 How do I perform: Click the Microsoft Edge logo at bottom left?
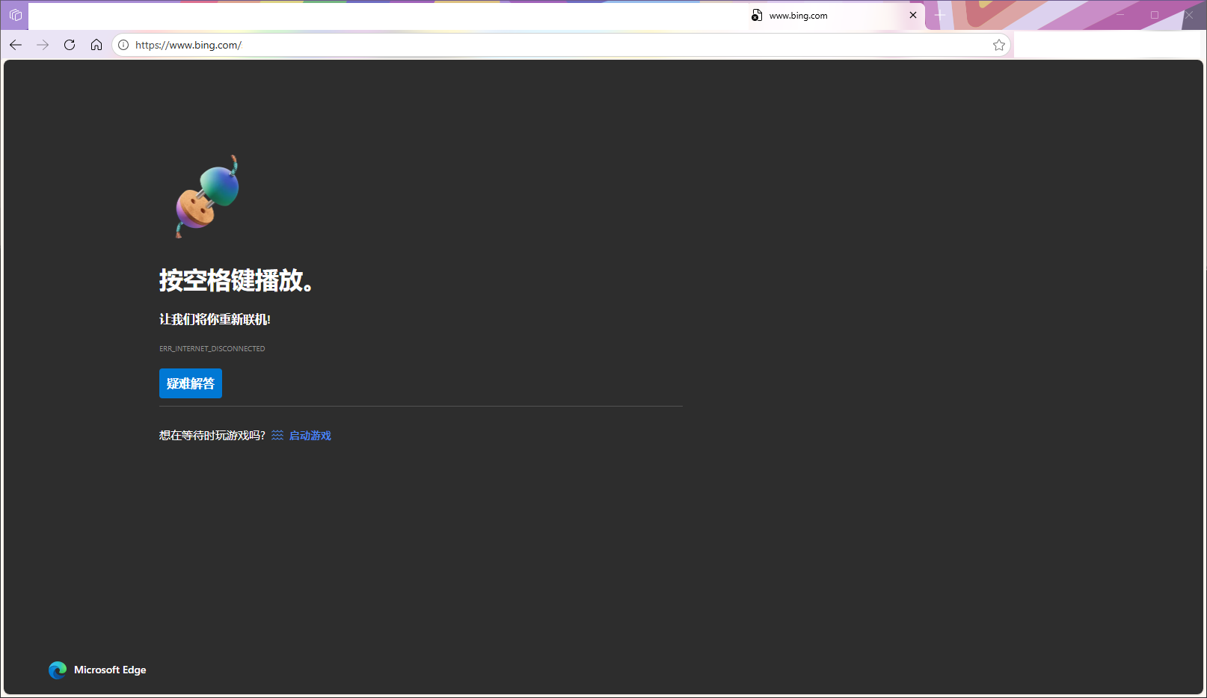click(x=58, y=670)
